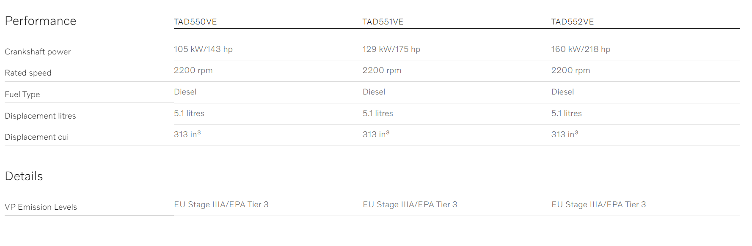The image size is (752, 246).
Task: Click TAD551VE's EU Stage IIIA/EPA Tier 3
Action: (410, 205)
